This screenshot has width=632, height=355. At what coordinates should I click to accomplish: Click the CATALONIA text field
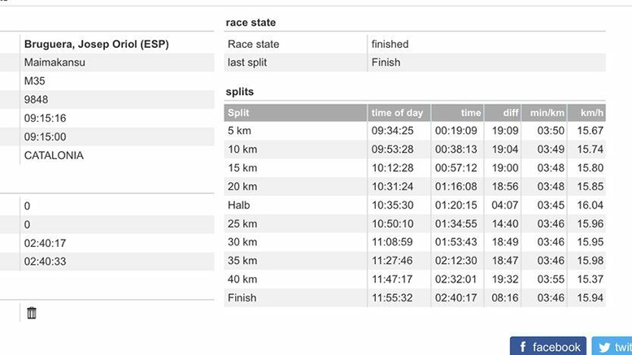click(x=54, y=155)
